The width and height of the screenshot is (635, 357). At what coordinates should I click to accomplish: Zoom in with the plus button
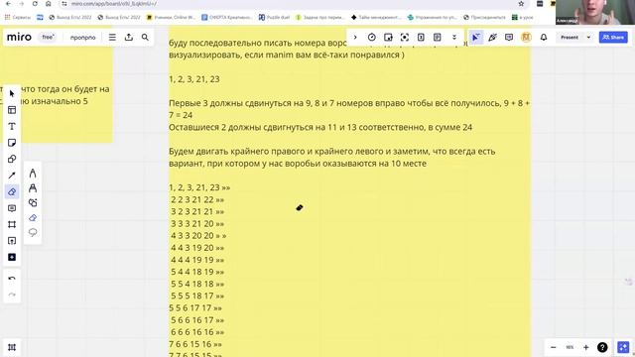pyautogui.click(x=586, y=347)
